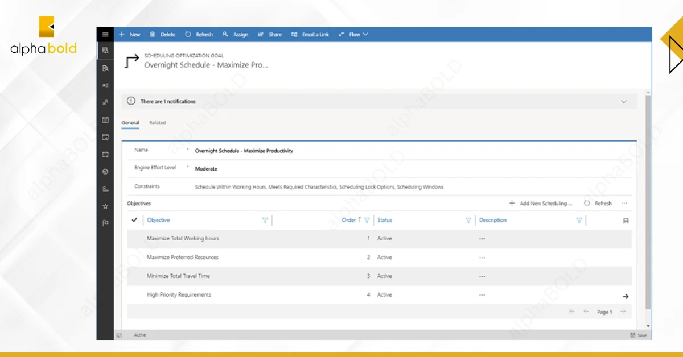Click the Active status in footer
Screen dimensions: 683x357
coord(140,335)
